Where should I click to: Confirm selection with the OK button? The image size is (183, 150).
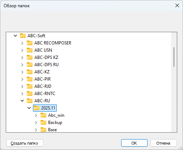134,143
